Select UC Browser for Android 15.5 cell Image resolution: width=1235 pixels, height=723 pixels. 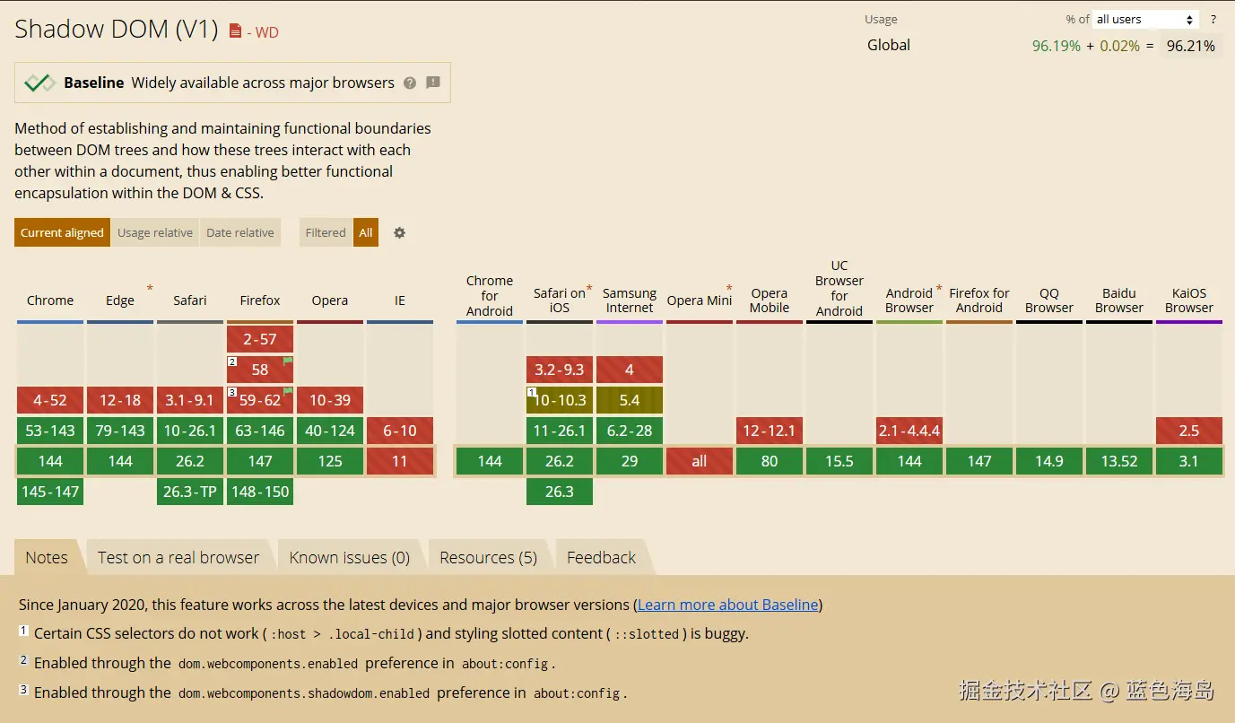tap(839, 461)
